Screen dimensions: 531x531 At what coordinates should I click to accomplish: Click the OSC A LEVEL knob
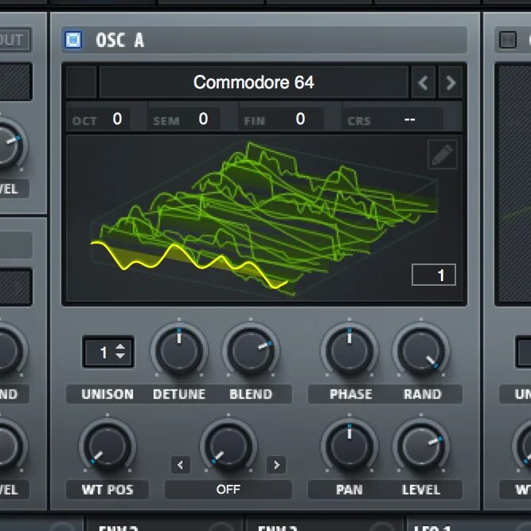421,446
